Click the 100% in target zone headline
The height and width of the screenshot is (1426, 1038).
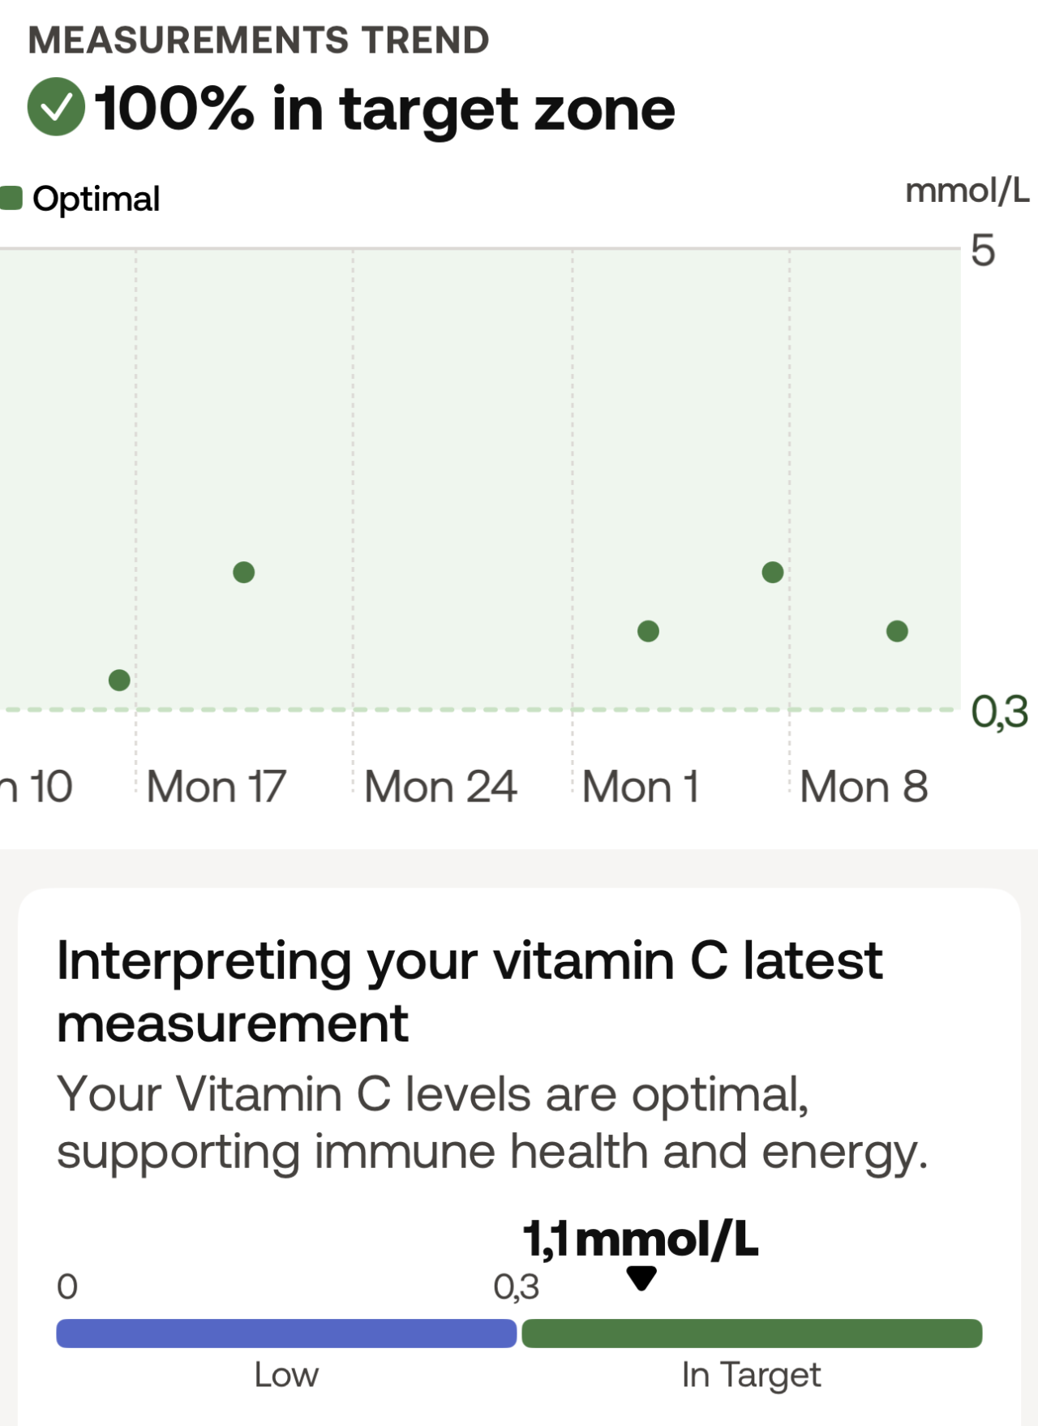(385, 109)
